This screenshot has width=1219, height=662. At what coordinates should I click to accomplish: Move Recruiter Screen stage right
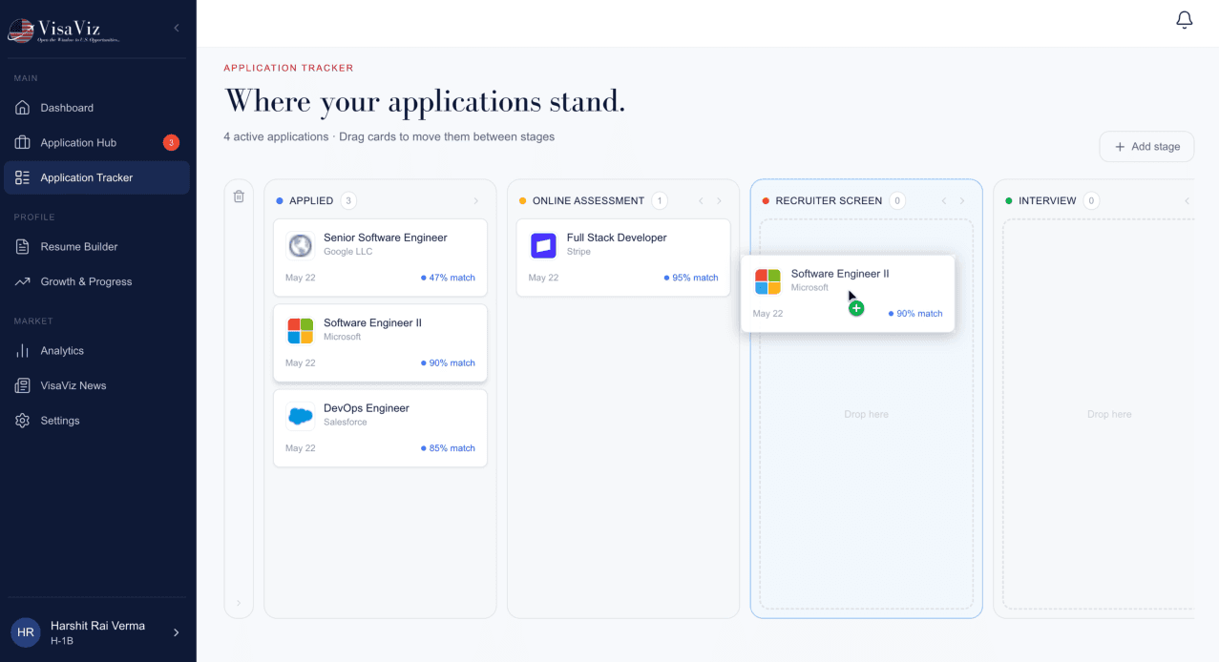962,201
